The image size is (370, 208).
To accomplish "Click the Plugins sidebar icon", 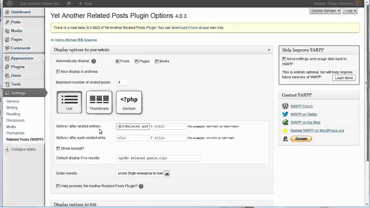I will point(7,67).
